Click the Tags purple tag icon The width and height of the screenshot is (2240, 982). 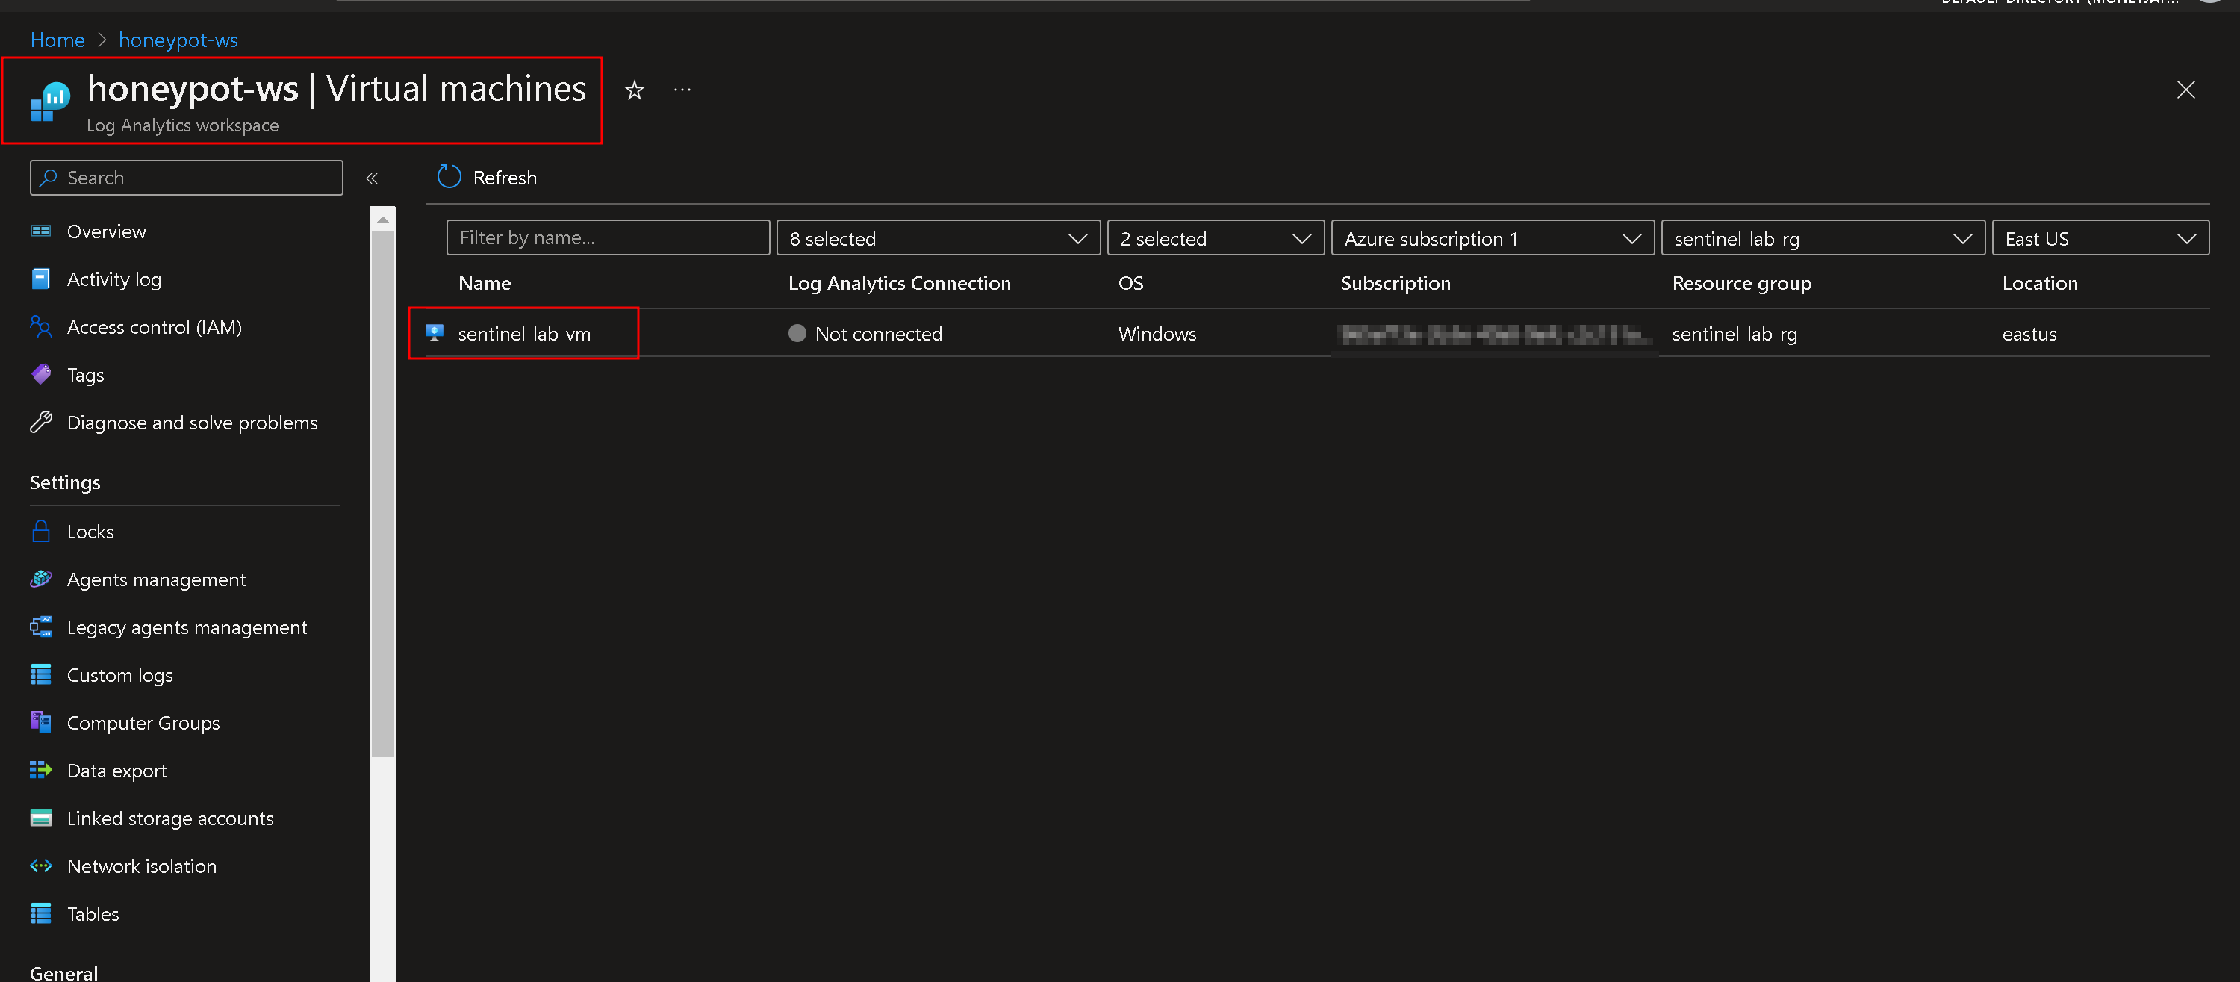(x=41, y=374)
